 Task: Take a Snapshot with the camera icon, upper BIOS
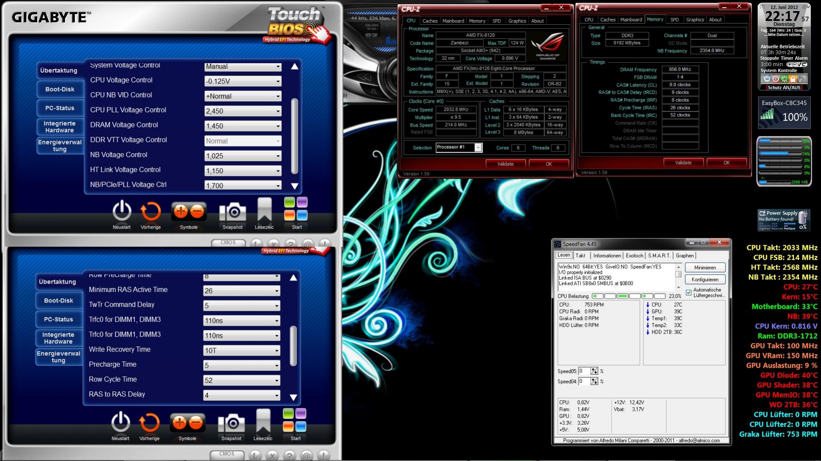(232, 211)
